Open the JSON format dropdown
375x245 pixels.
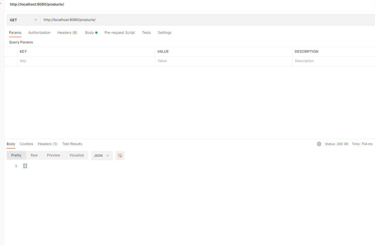click(102, 156)
